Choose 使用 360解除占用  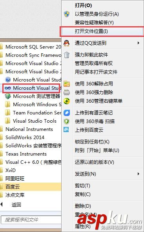94,84
